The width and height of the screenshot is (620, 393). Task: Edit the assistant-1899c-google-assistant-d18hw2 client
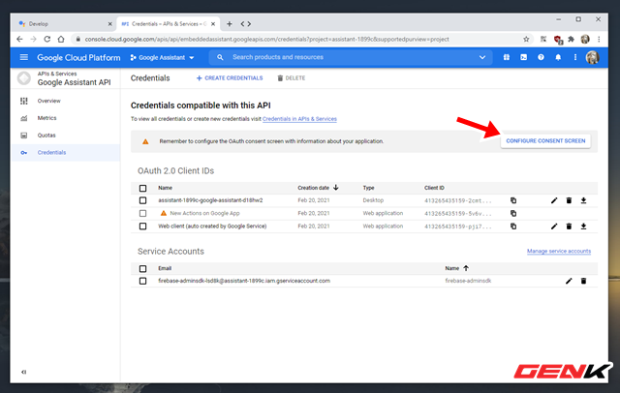[554, 200]
